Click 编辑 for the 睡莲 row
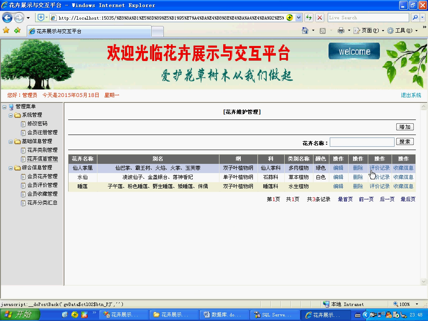Viewport: 428px width, 321px height. 338,186
